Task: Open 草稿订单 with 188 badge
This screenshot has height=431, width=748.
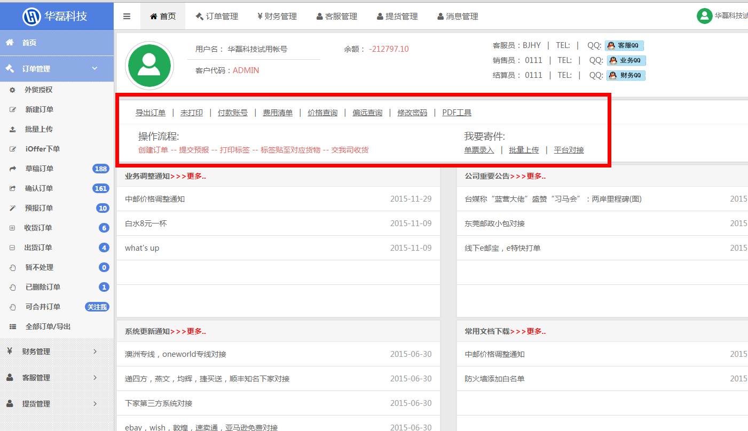Action: tap(40, 169)
